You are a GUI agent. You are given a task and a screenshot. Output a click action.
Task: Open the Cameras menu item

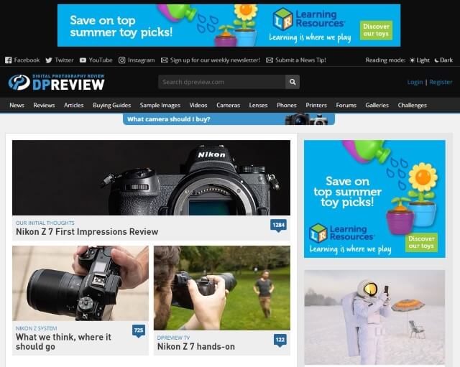[229, 106]
